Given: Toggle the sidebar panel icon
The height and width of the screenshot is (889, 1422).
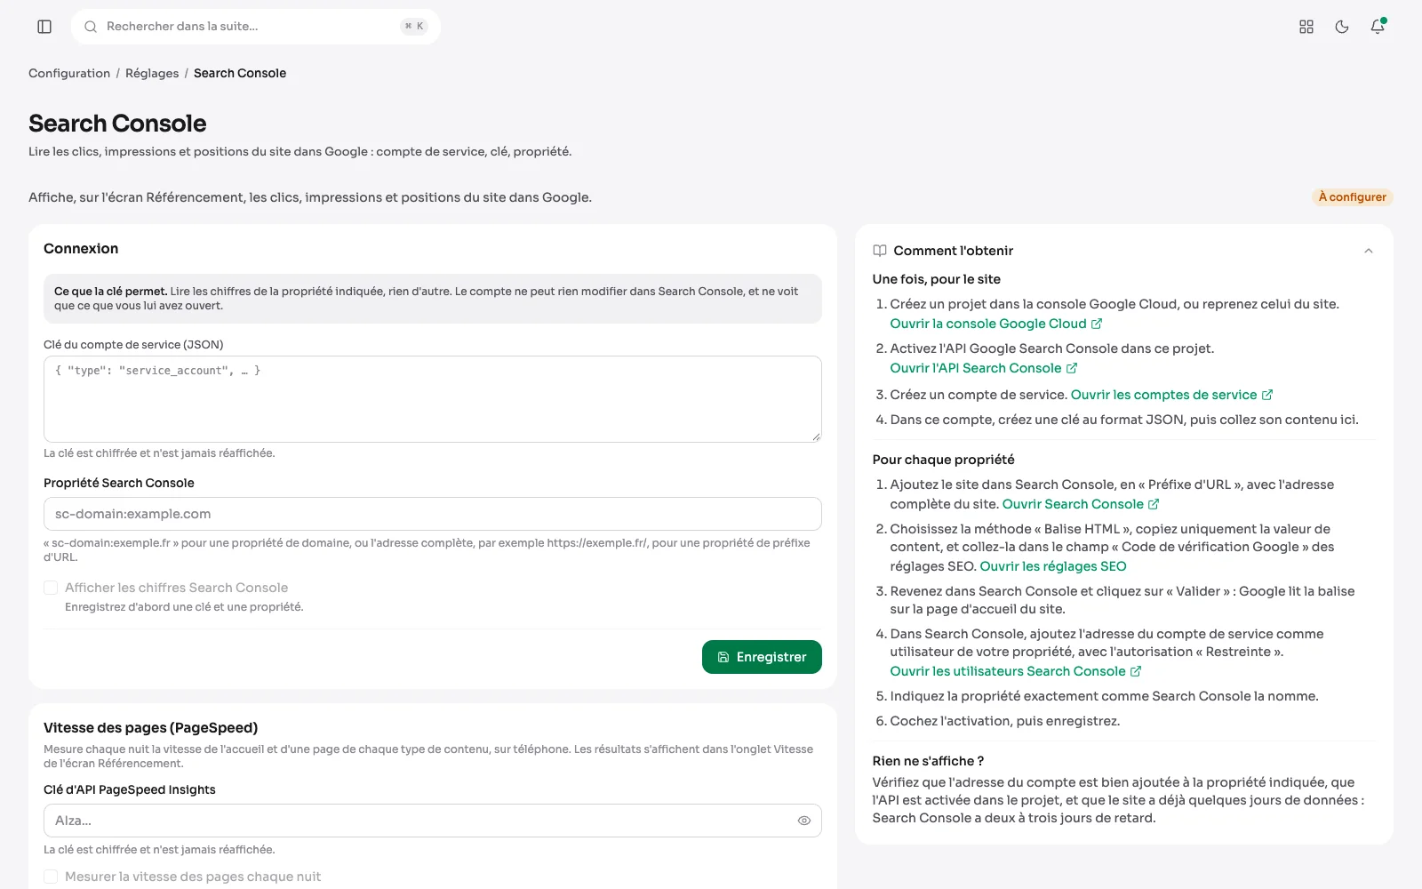Looking at the screenshot, I should [44, 27].
